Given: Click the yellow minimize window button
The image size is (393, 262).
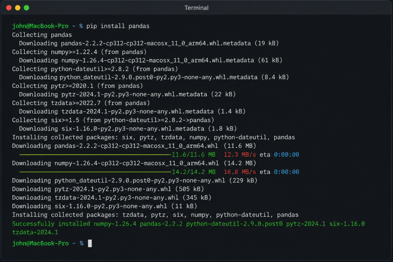Looking at the screenshot, I should (x=18, y=8).
